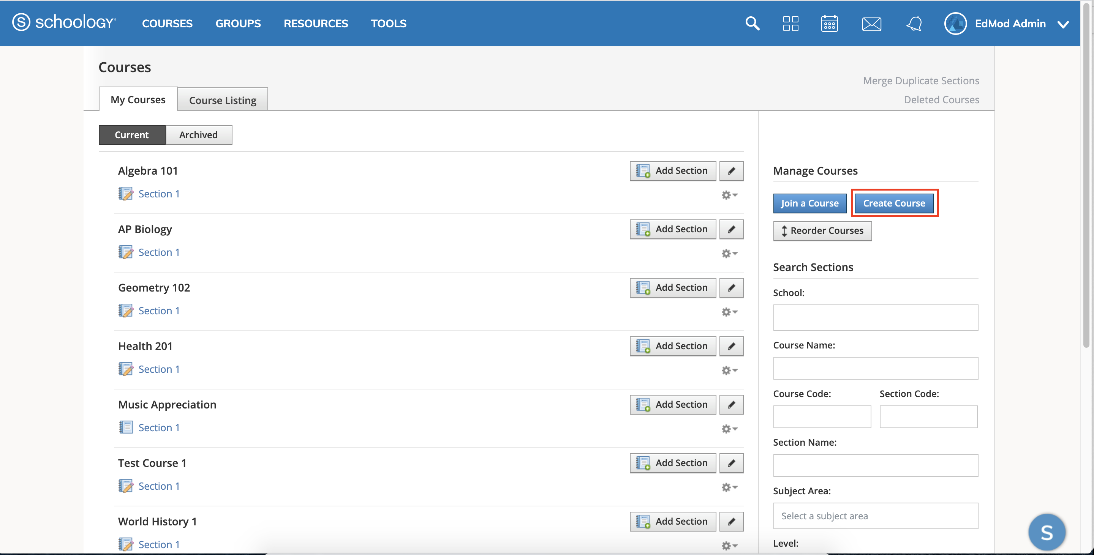
Task: Switch to the Course Listing tab
Action: [223, 100]
